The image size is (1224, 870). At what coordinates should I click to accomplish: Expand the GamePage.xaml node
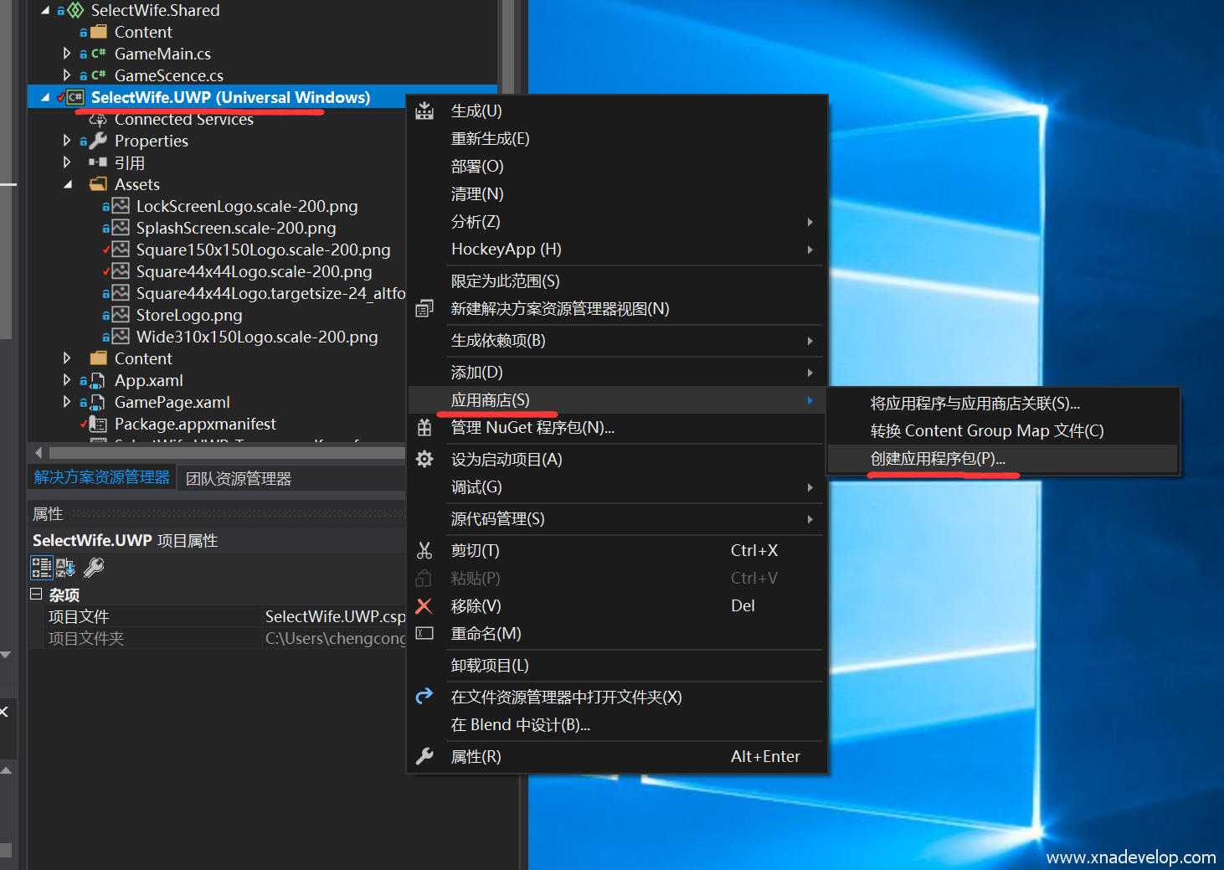tap(67, 402)
